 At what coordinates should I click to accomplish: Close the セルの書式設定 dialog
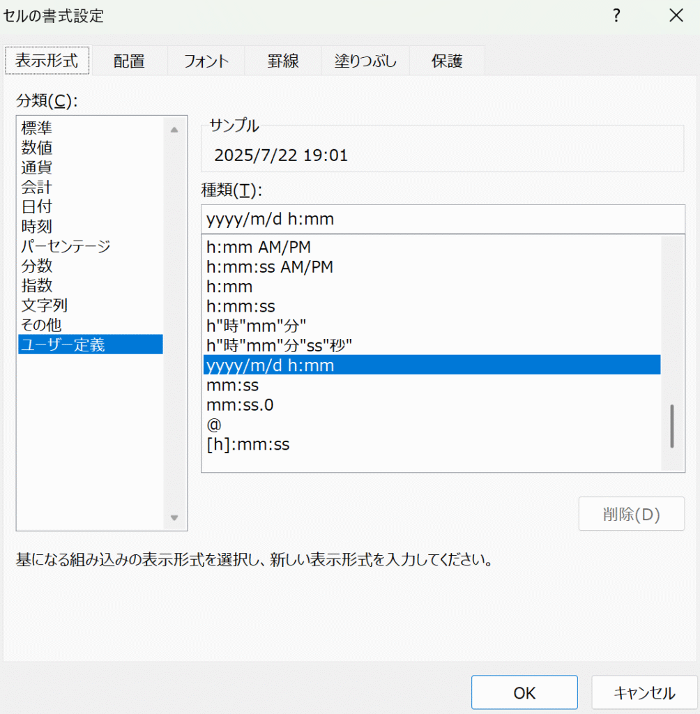point(676,15)
